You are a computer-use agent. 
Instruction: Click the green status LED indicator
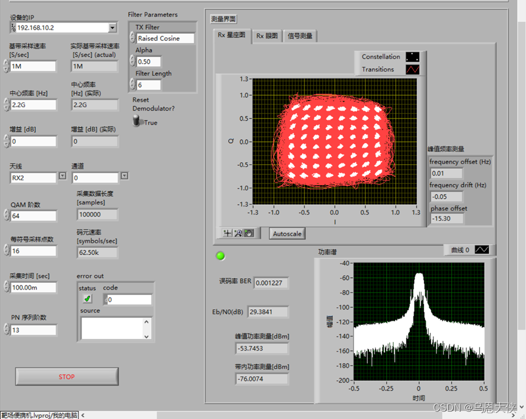point(220,256)
